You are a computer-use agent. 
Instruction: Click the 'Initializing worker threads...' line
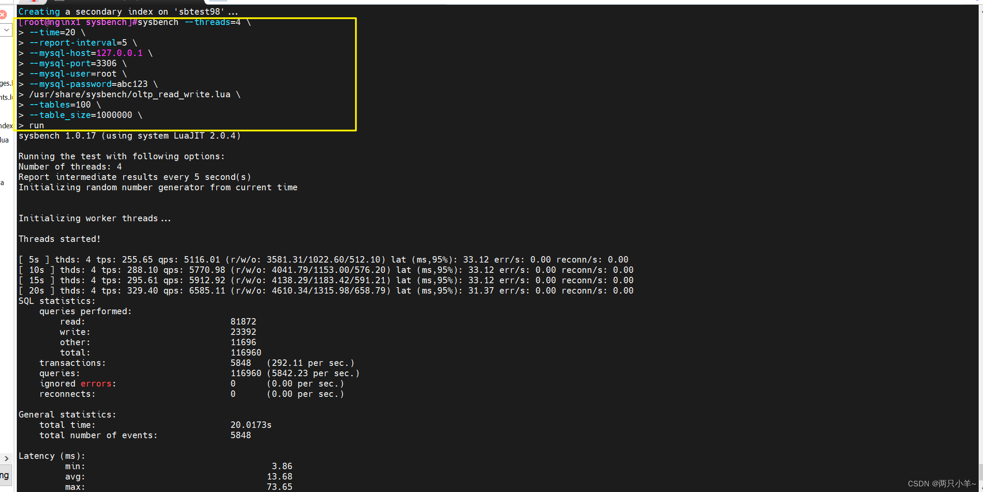(x=95, y=218)
